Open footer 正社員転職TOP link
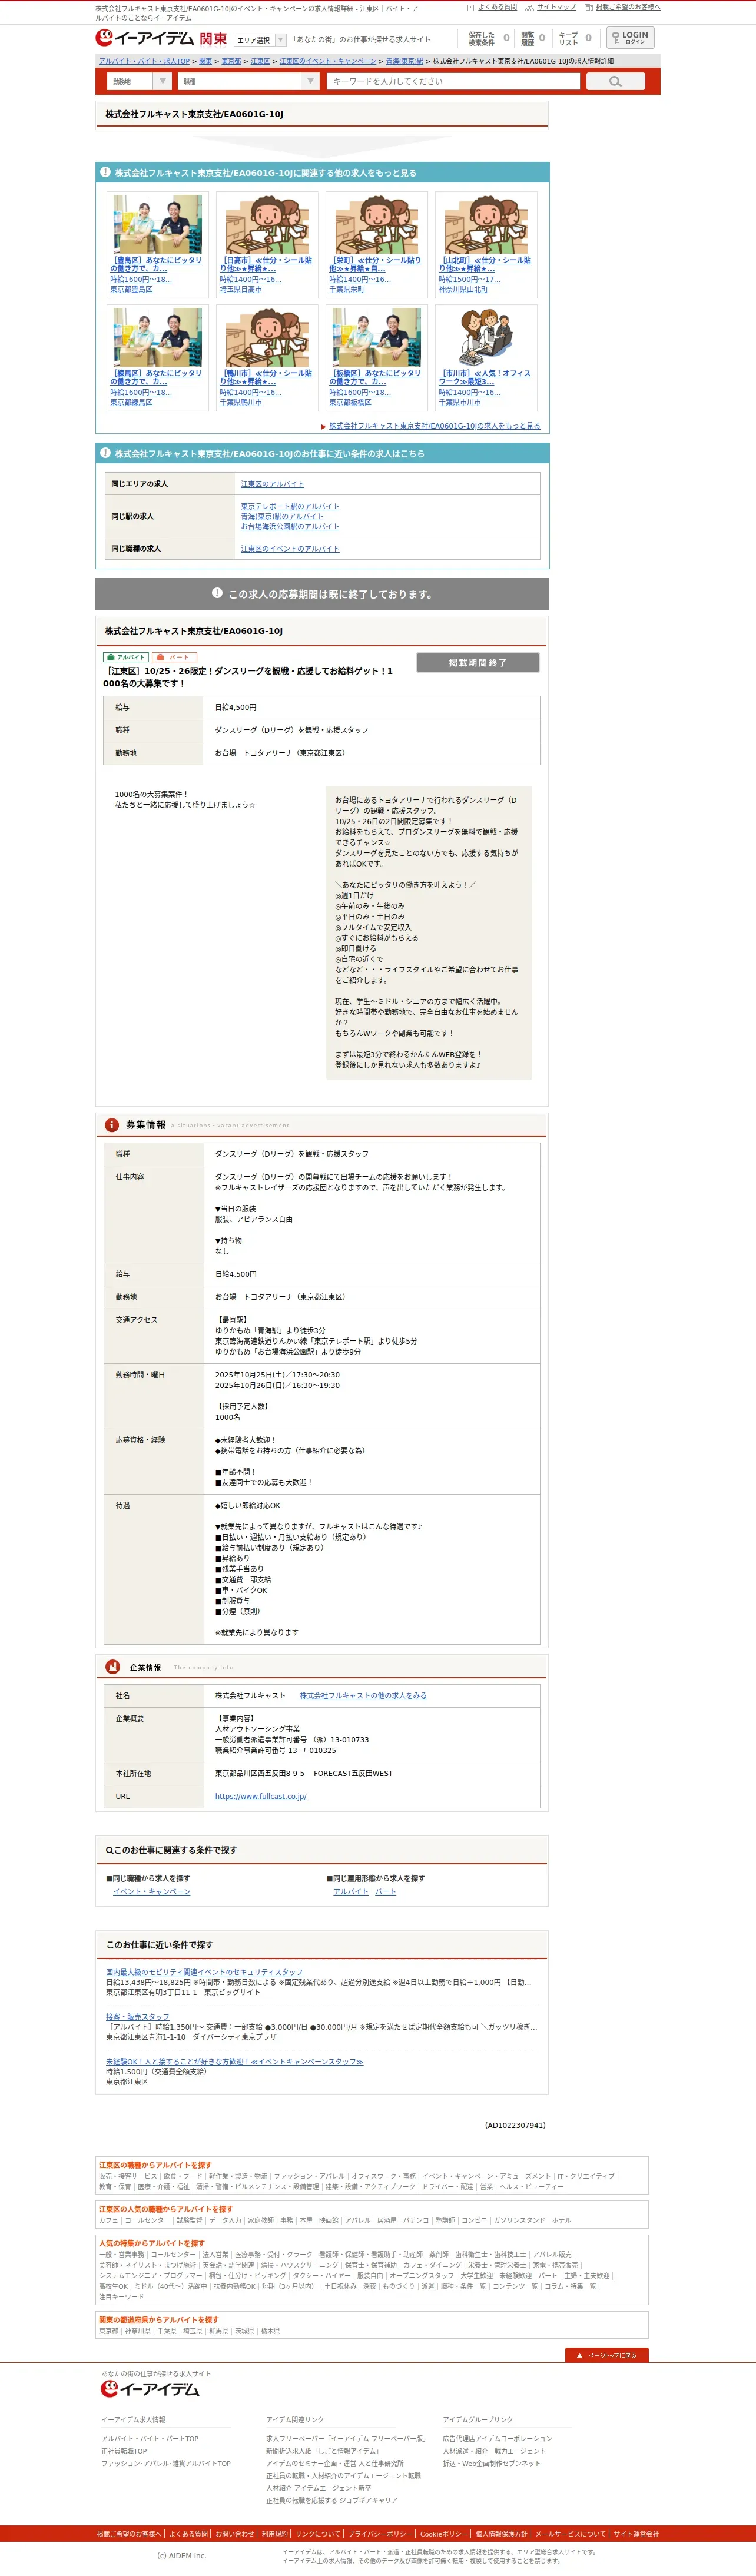756x2576 pixels. [124, 2451]
